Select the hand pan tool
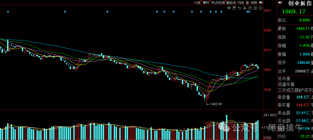Image resolution: width=313 pixels, height=140 pixels. [x=234, y=8]
